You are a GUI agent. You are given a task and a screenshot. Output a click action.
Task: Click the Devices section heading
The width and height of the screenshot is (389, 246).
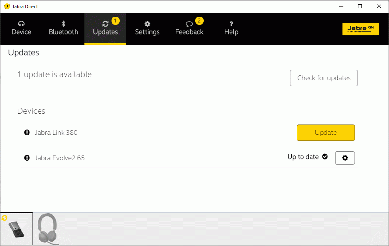(31, 111)
